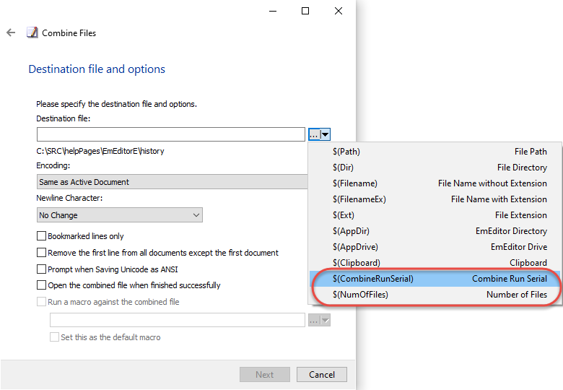Check Remove the first line from all documents
Screen dimensions: 563x390
click(x=42, y=253)
